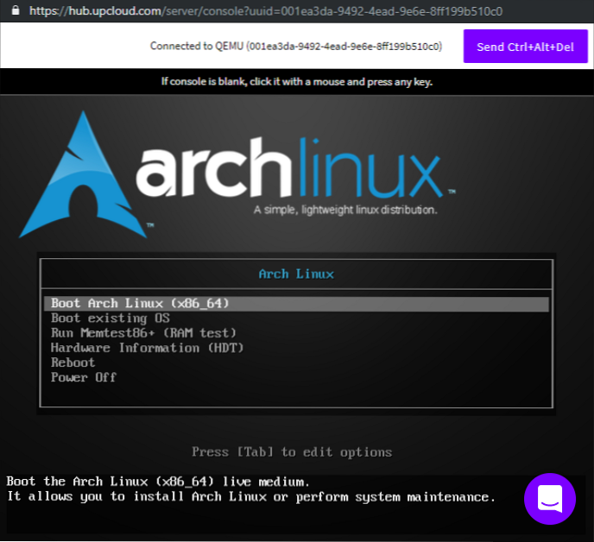Click the 'If console is blank' notice bar

296,82
